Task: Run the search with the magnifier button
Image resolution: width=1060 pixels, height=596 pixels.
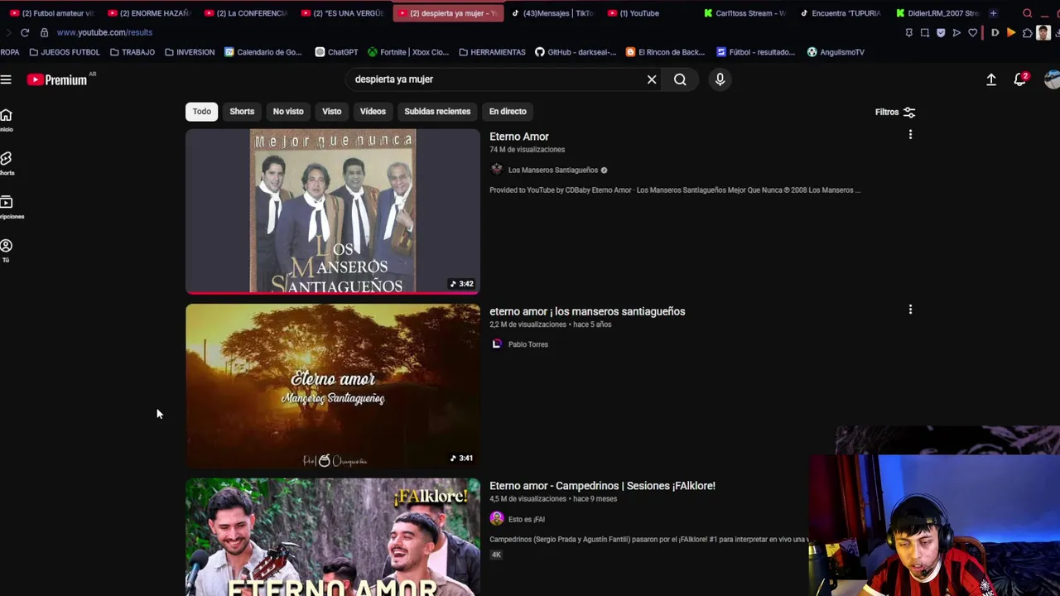Action: (680, 79)
